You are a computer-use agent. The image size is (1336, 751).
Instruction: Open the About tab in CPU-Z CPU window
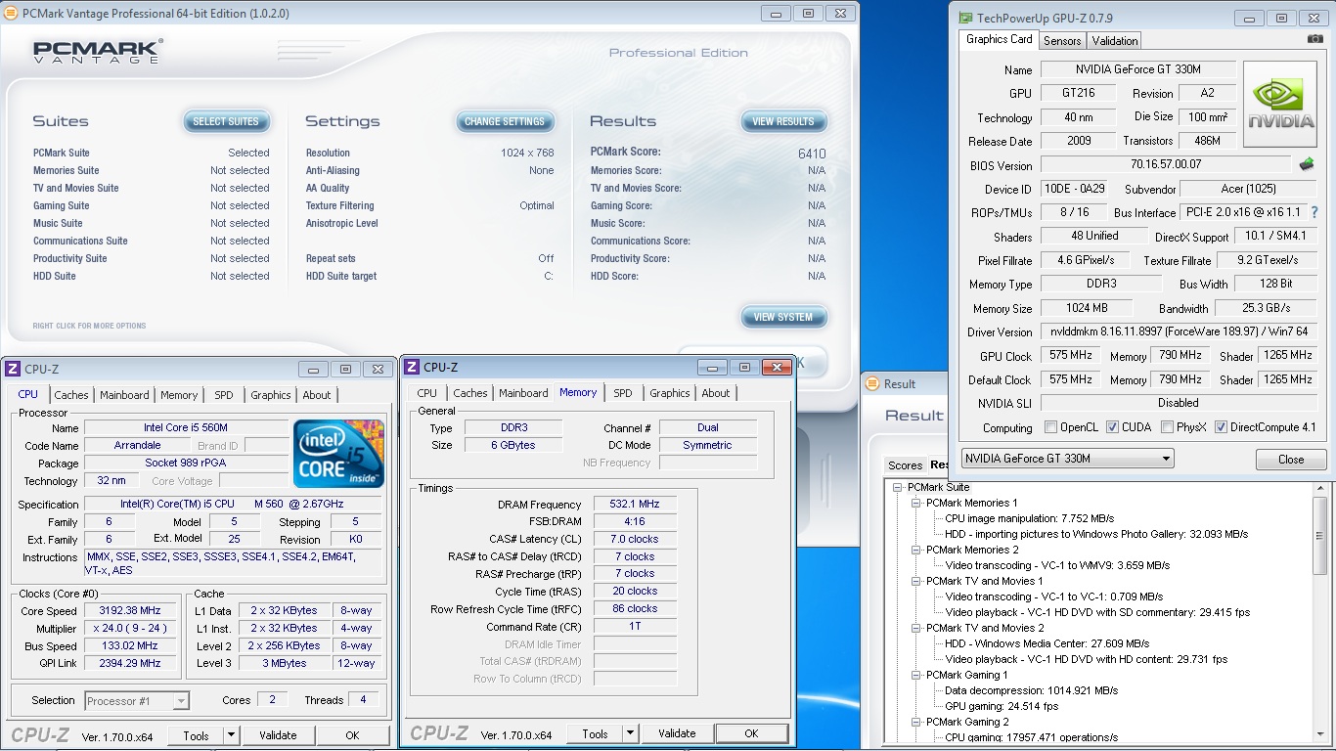317,395
